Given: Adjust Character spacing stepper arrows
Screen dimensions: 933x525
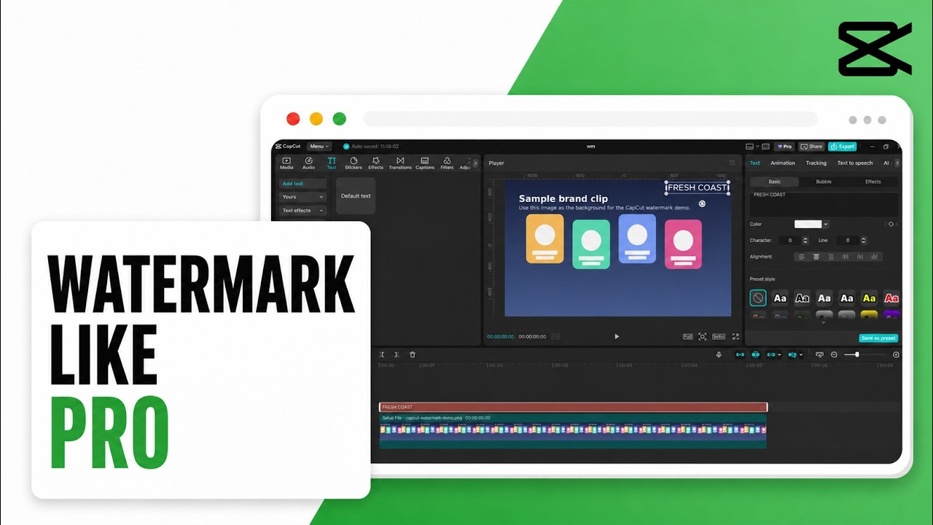Looking at the screenshot, I should (x=805, y=241).
